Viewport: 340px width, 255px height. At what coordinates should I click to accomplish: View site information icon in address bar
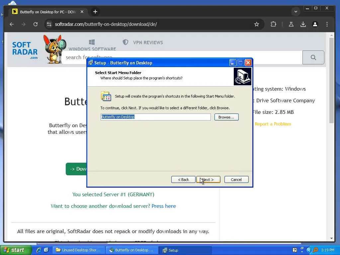pyautogui.click(x=49, y=24)
